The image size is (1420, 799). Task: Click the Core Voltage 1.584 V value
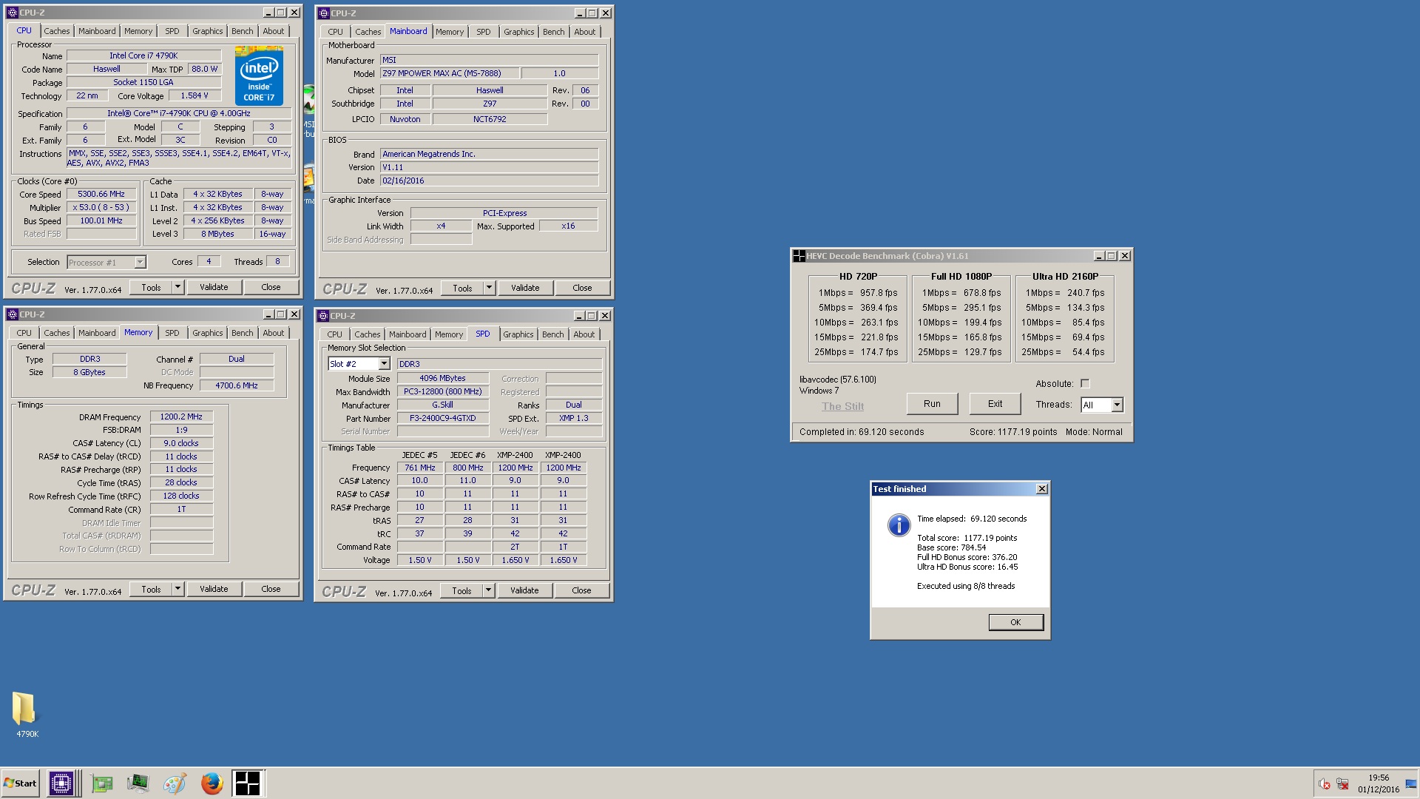coord(195,95)
